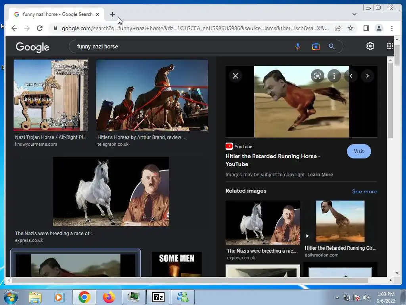The width and height of the screenshot is (406, 305).
Task: Open related express.co.uk white horse image
Action: pyautogui.click(x=263, y=222)
